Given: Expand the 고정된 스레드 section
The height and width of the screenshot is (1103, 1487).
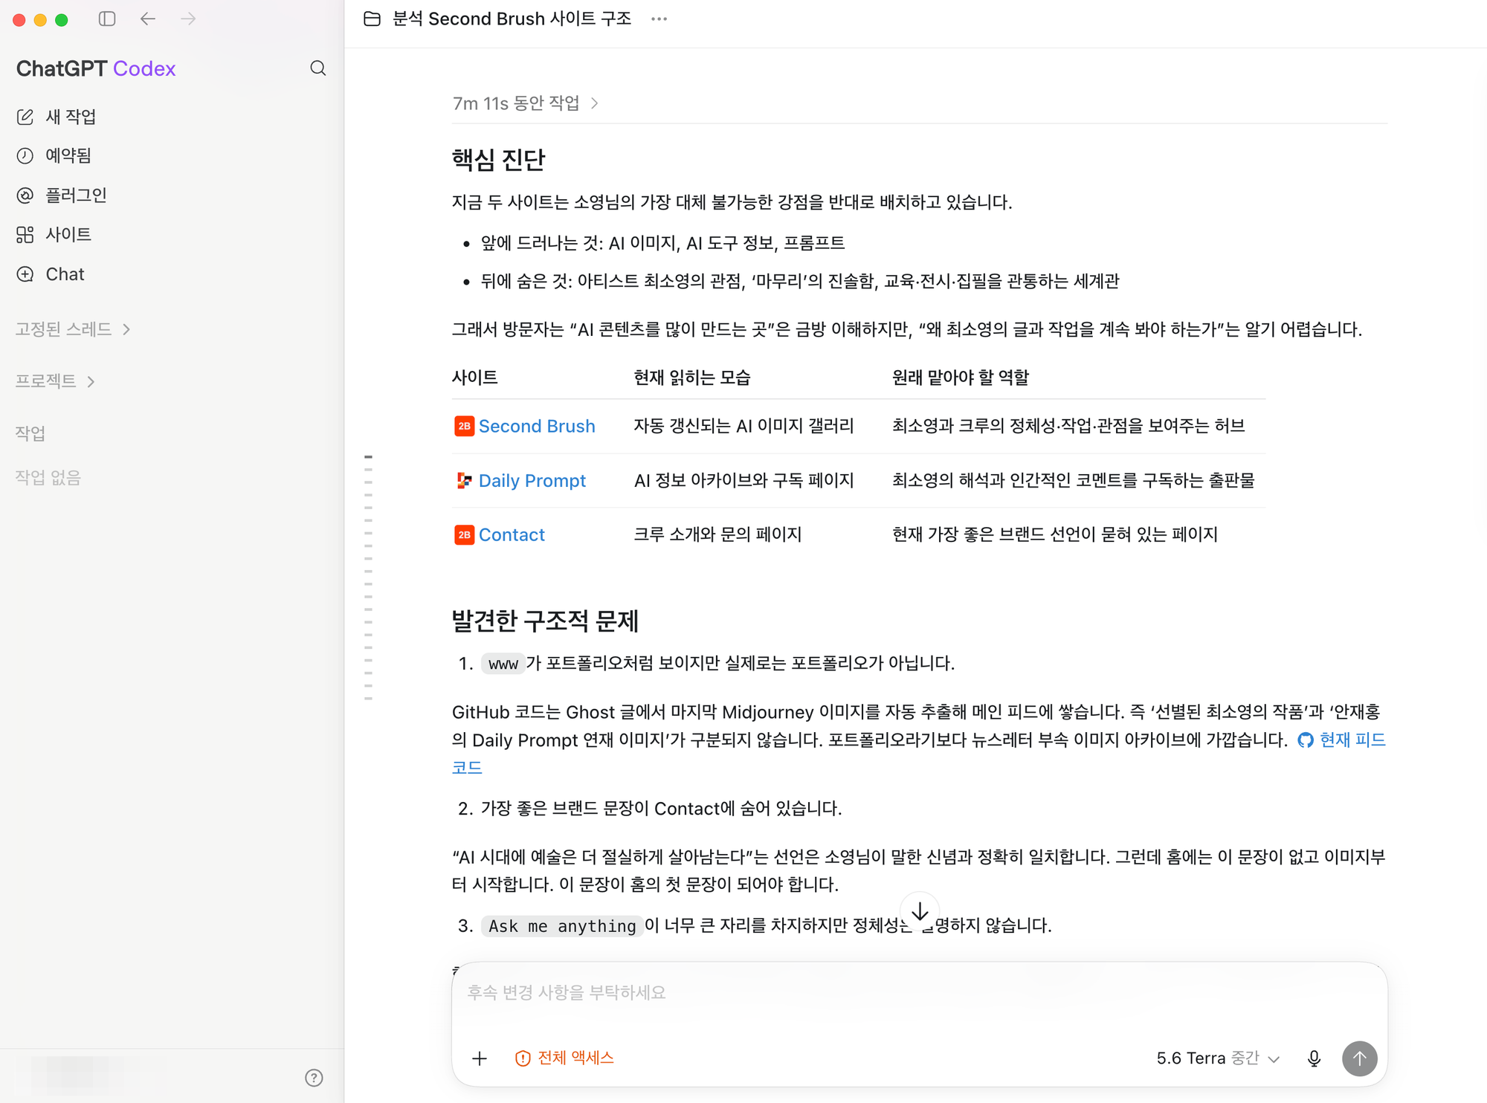Looking at the screenshot, I should tap(73, 329).
